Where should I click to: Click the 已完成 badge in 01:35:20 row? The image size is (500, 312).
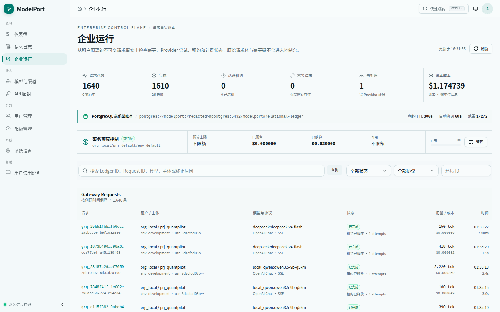tap(353, 247)
